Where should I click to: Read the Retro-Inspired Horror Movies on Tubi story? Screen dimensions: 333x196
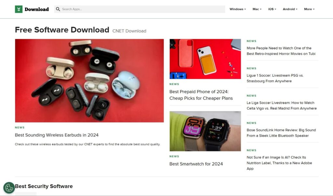pyautogui.click(x=281, y=51)
